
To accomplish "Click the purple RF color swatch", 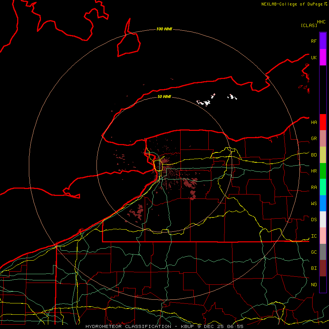I will (323, 41).
